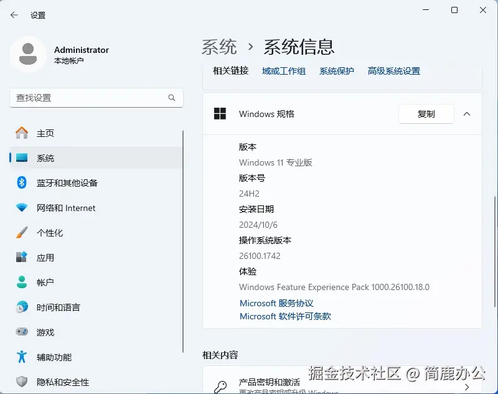Collapse the Windows 规格 section chevron
Image resolution: width=498 pixels, height=394 pixels.
pyautogui.click(x=466, y=114)
